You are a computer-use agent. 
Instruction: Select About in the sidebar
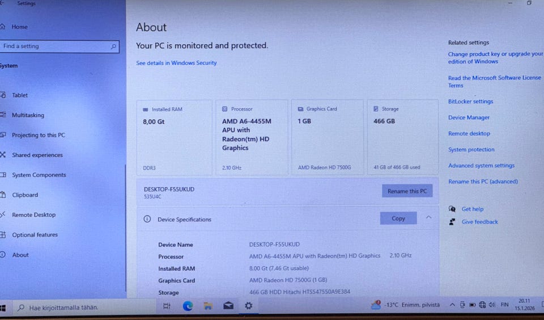20,255
